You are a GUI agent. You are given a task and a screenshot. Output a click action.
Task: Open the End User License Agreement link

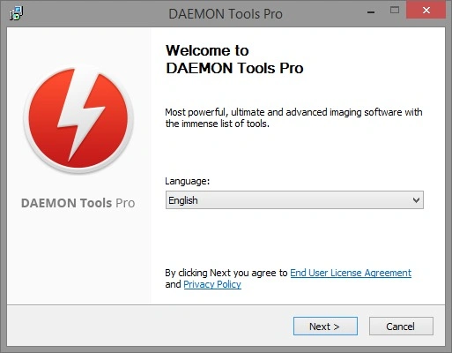[x=351, y=273]
